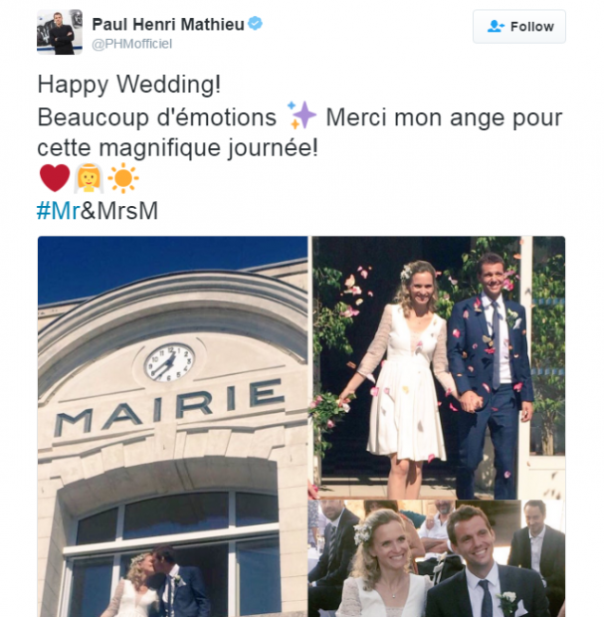Click the follow person-plus icon
Image resolution: width=604 pixels, height=617 pixels.
click(496, 26)
